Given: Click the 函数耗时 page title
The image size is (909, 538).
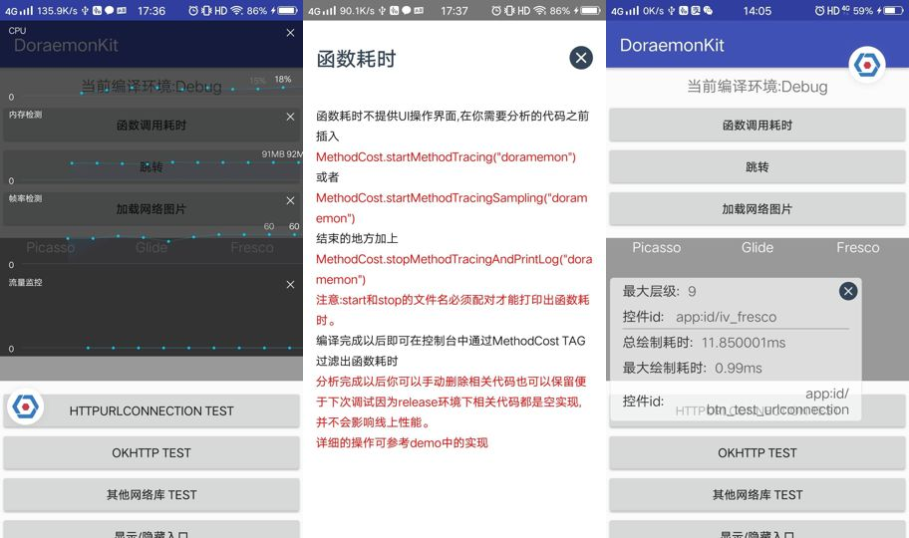Looking at the screenshot, I should click(x=356, y=59).
